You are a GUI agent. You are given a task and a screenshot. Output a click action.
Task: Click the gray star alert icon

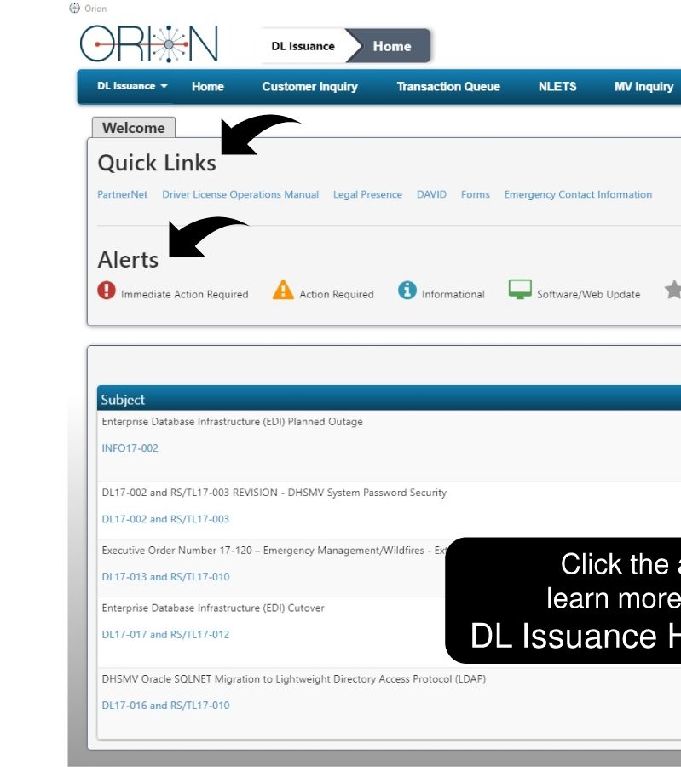click(x=673, y=290)
